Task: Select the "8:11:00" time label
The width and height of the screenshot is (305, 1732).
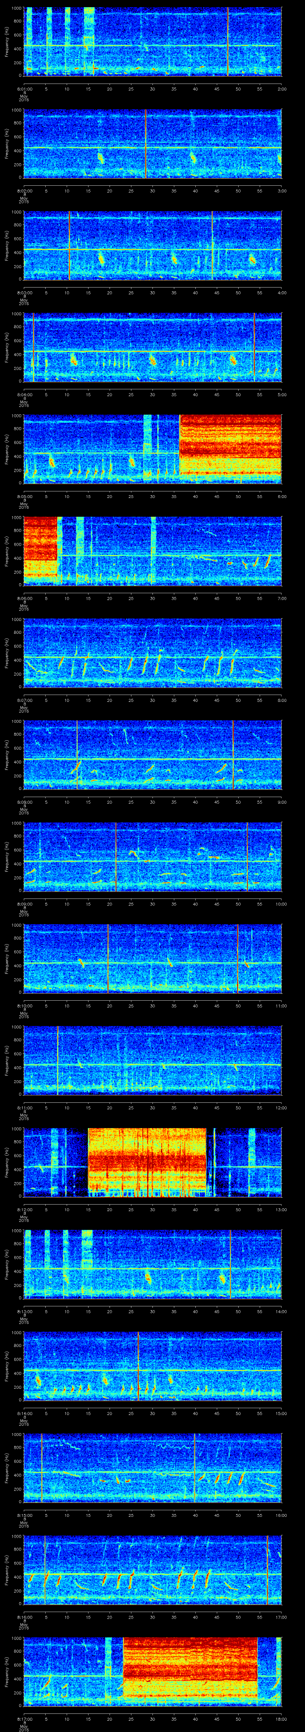Action: click(24, 1108)
